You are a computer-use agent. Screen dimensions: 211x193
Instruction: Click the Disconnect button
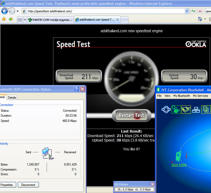28,185
